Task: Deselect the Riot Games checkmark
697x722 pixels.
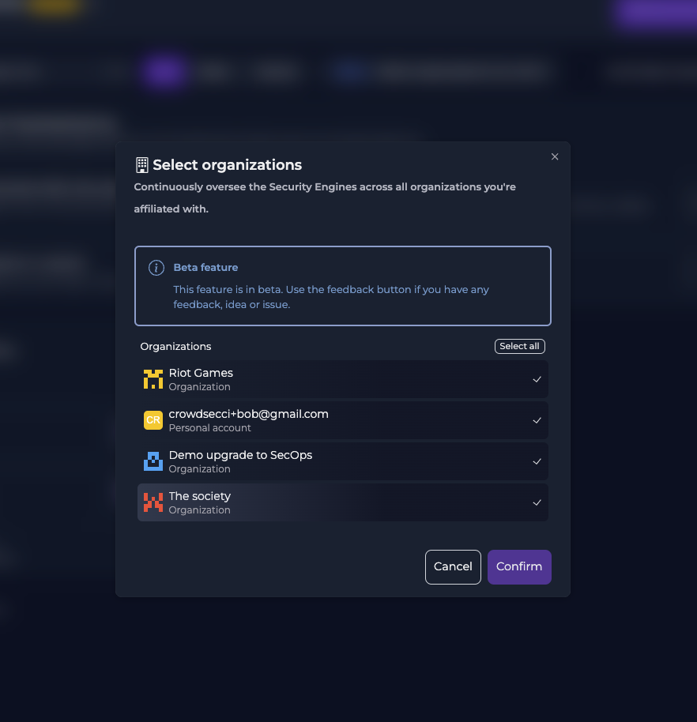Action: 537,379
